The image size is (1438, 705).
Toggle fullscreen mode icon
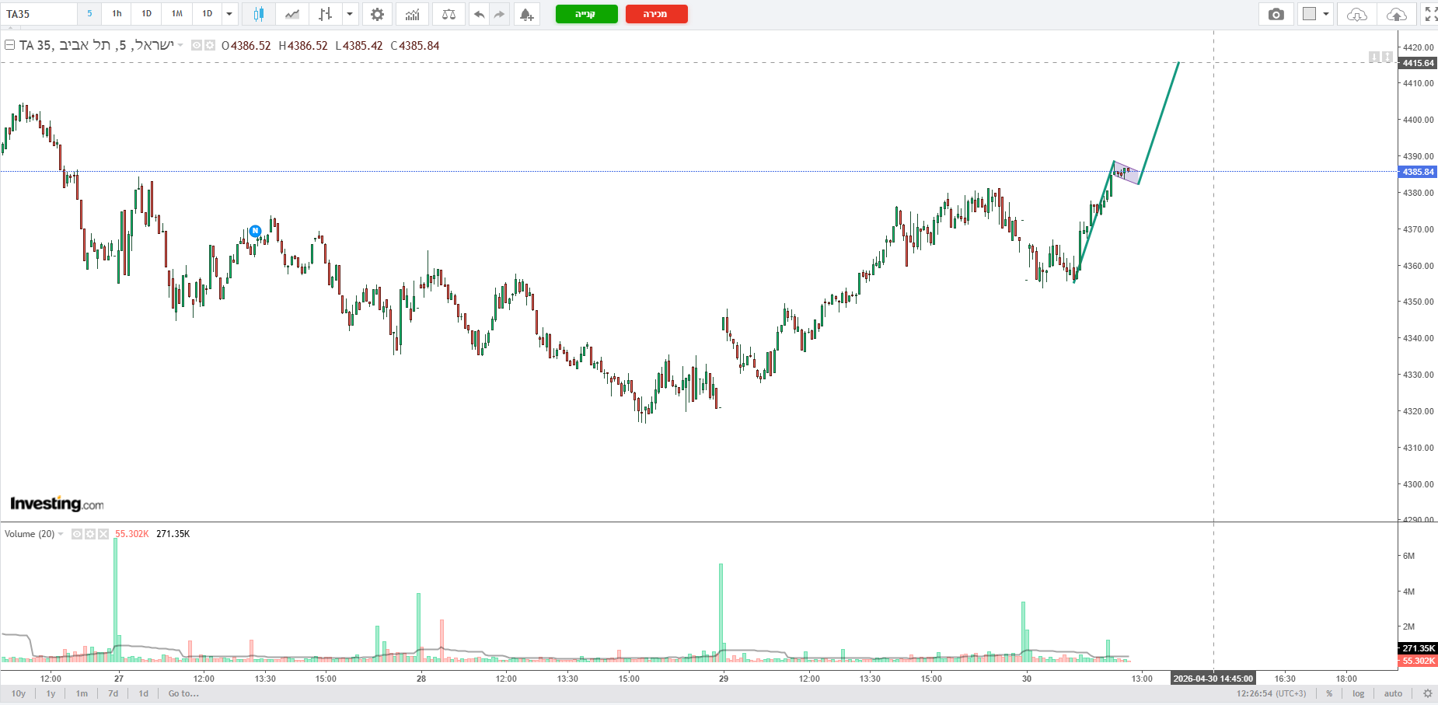[x=1430, y=14]
